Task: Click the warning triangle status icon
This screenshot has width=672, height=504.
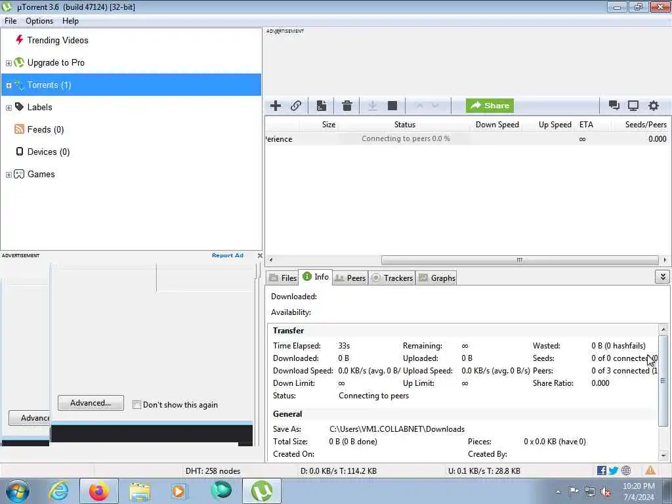Action: point(650,470)
